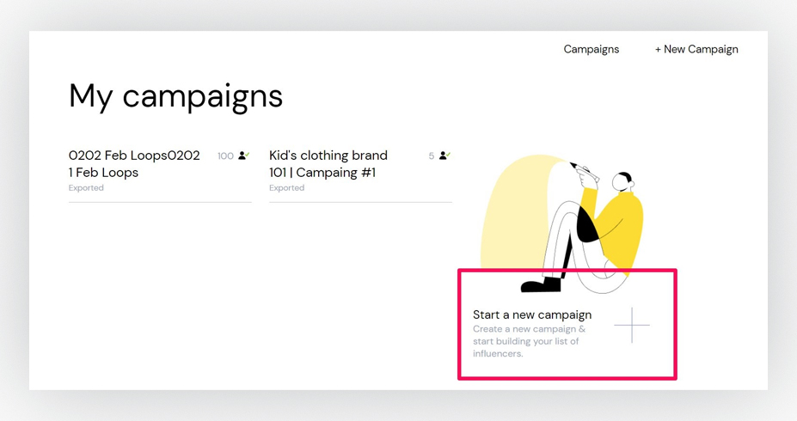Open the Campaigns navigation item
Screen dimensions: 797x421
[x=592, y=49]
